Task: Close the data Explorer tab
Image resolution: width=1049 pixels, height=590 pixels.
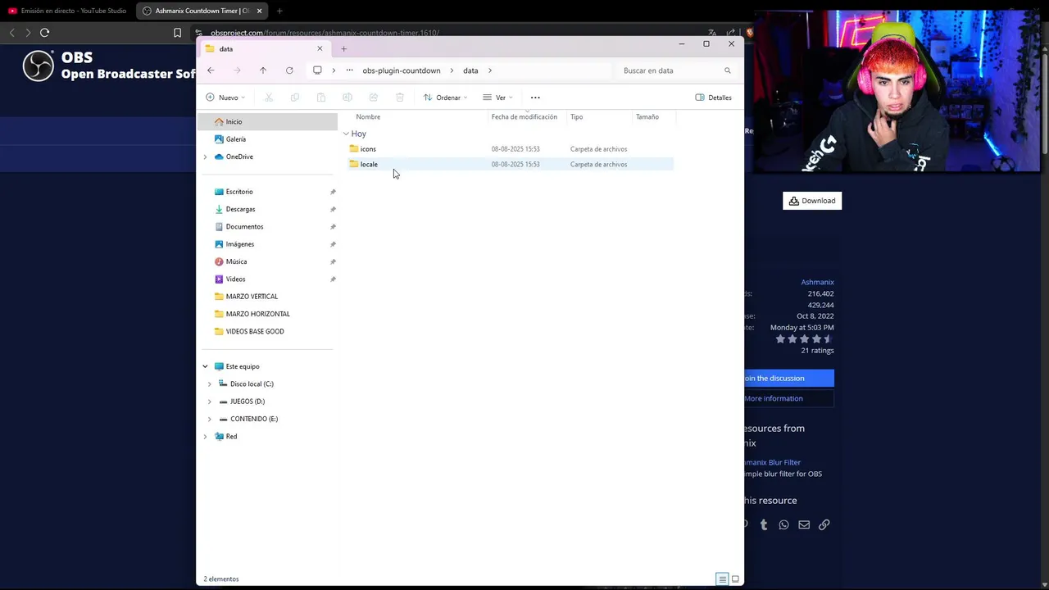Action: (320, 49)
